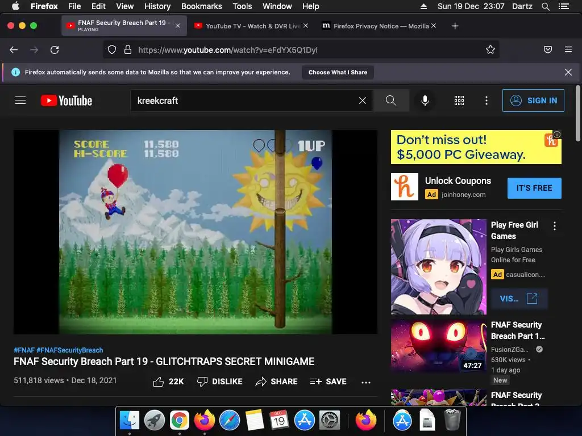The image size is (582, 436).
Task: Dismiss the Firefox data notification bar
Action: 568,72
